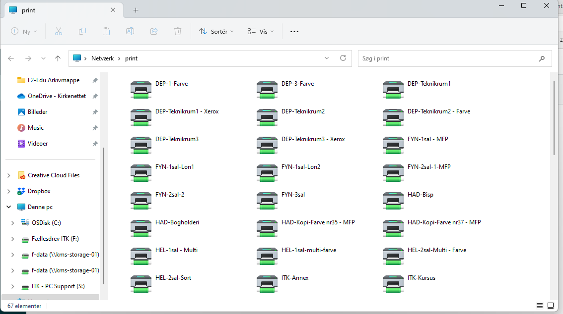
Task: Open recent locations dropdown chevron
Action: pos(43,58)
